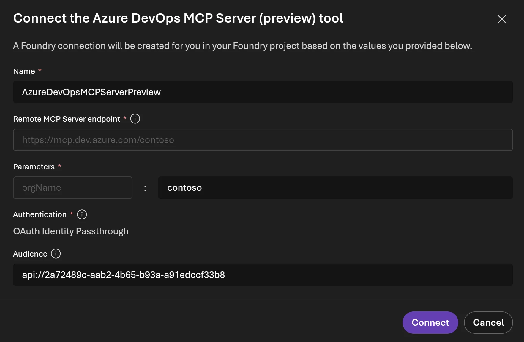
Task: Click the Remote MCP Server endpoint label
Action: [x=67, y=119]
